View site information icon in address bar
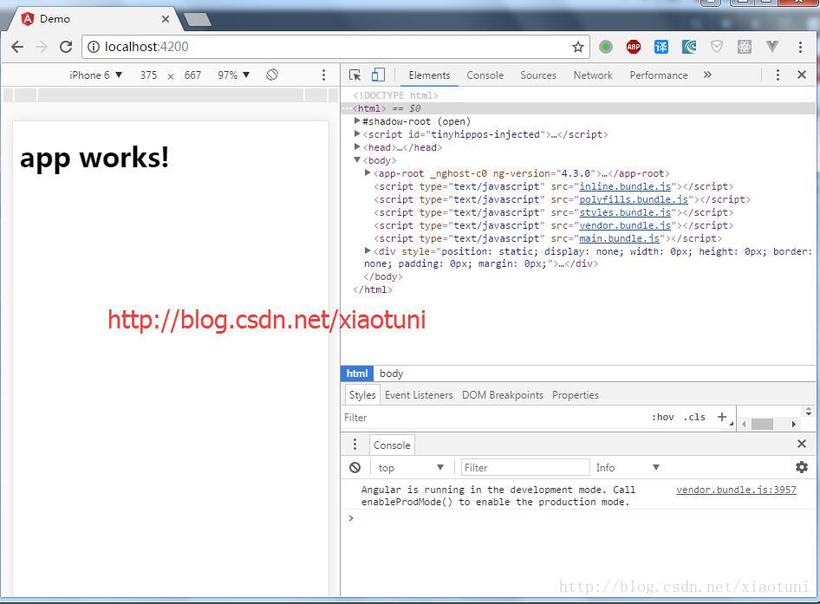This screenshot has width=820, height=604. [93, 47]
